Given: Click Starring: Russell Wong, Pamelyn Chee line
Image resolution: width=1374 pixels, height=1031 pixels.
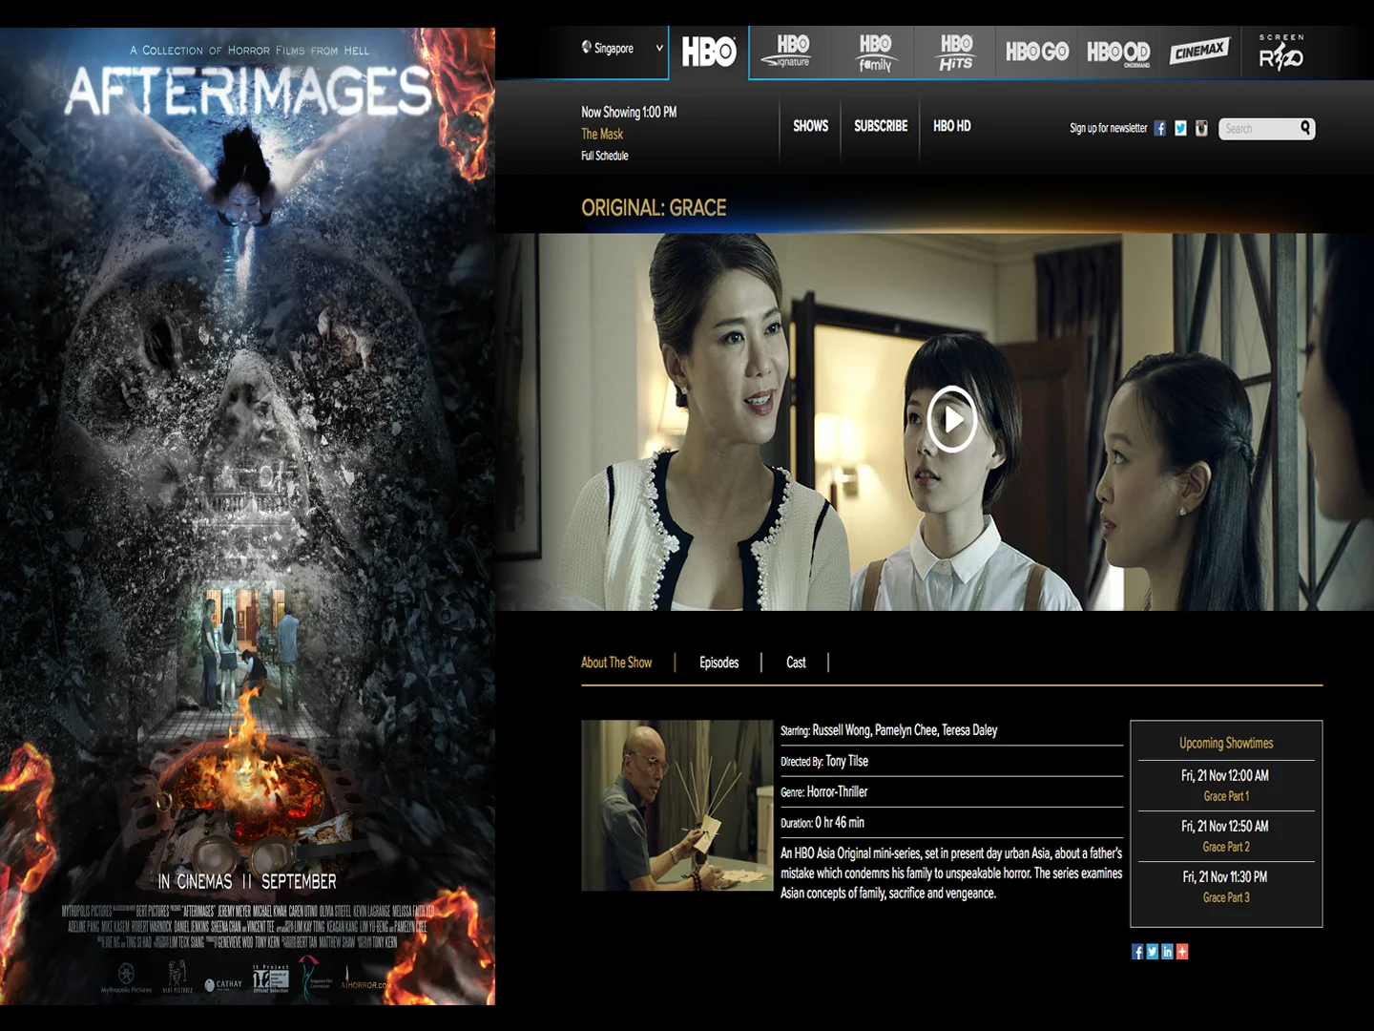Looking at the screenshot, I should tap(888, 730).
